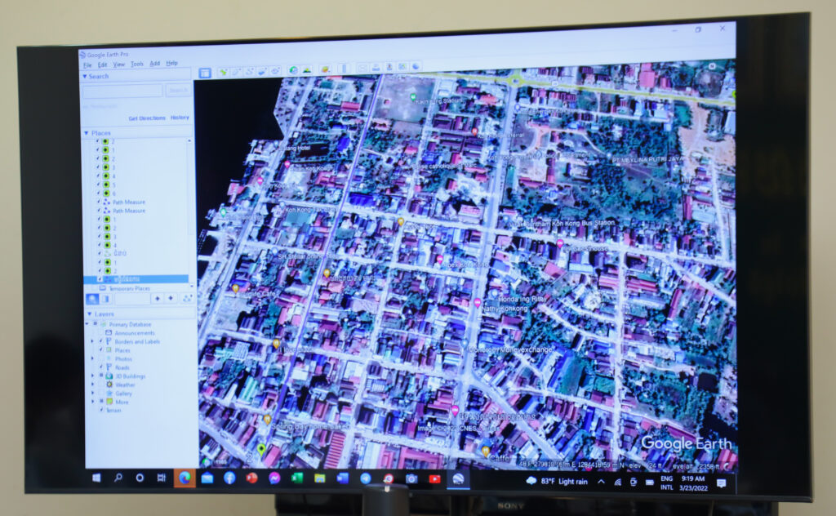Click View in Google Maps icon
The image size is (836, 516).
pos(402,67)
